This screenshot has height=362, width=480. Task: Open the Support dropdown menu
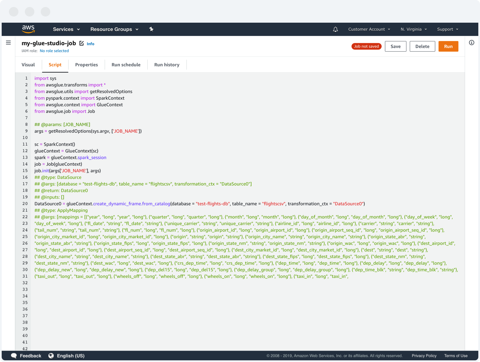(x=448, y=29)
